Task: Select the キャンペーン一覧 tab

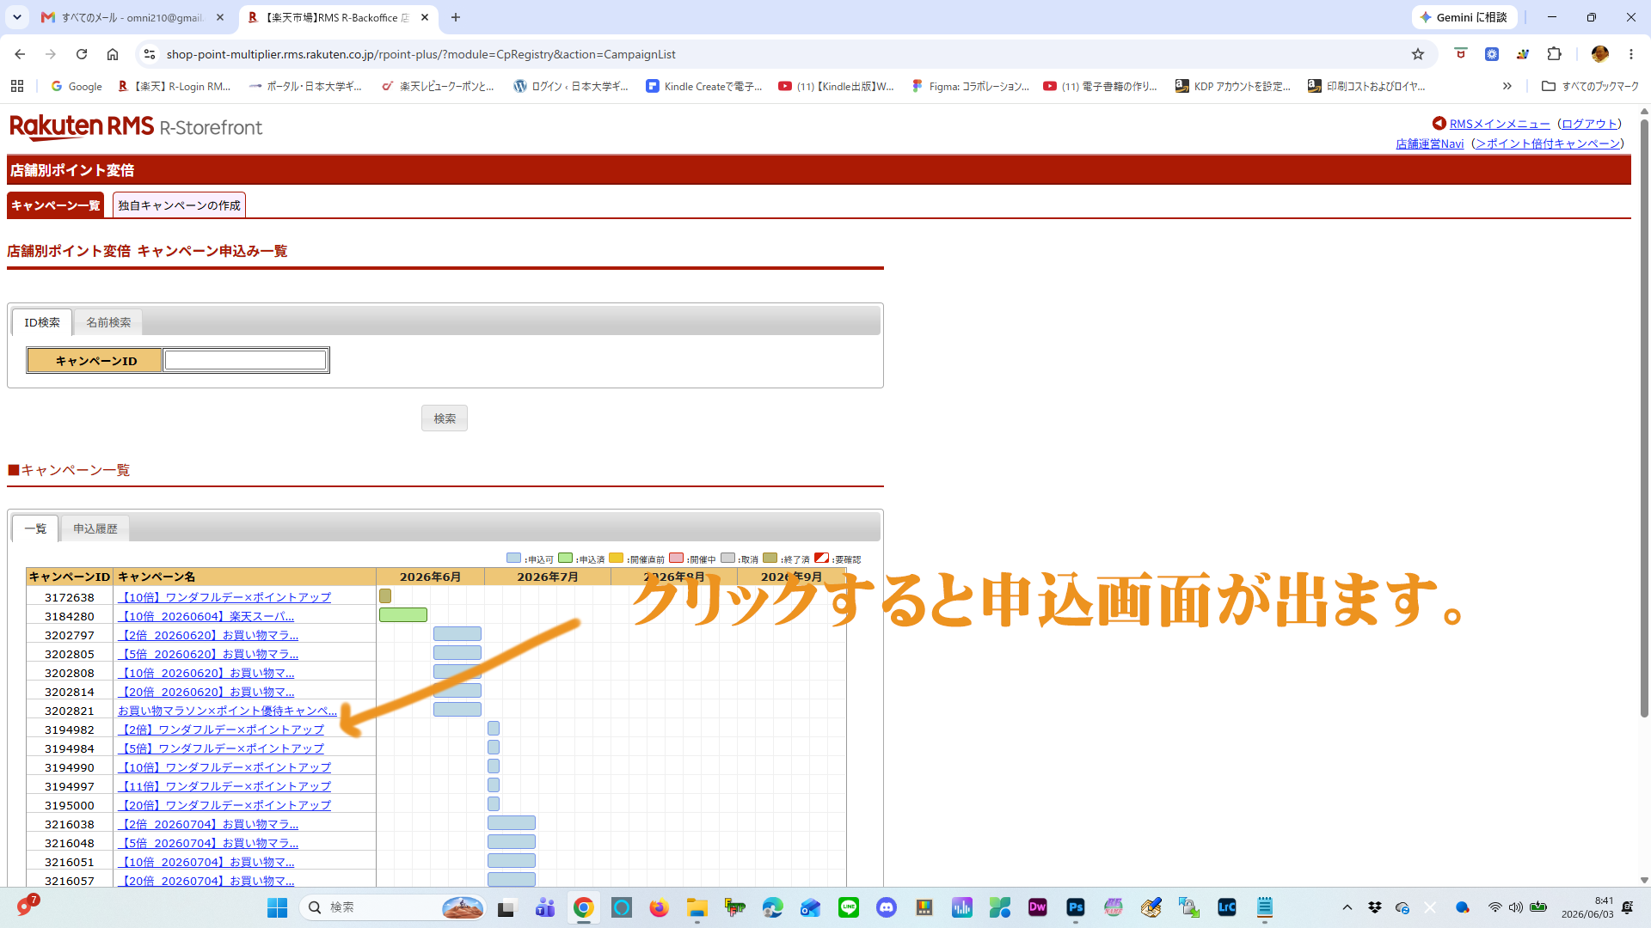Action: point(55,205)
